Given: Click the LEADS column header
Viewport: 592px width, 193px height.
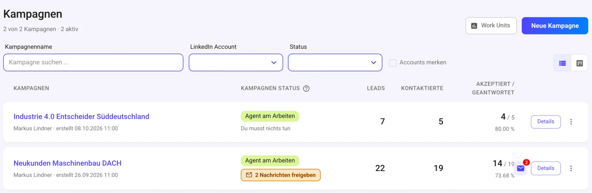Looking at the screenshot, I should 376,88.
